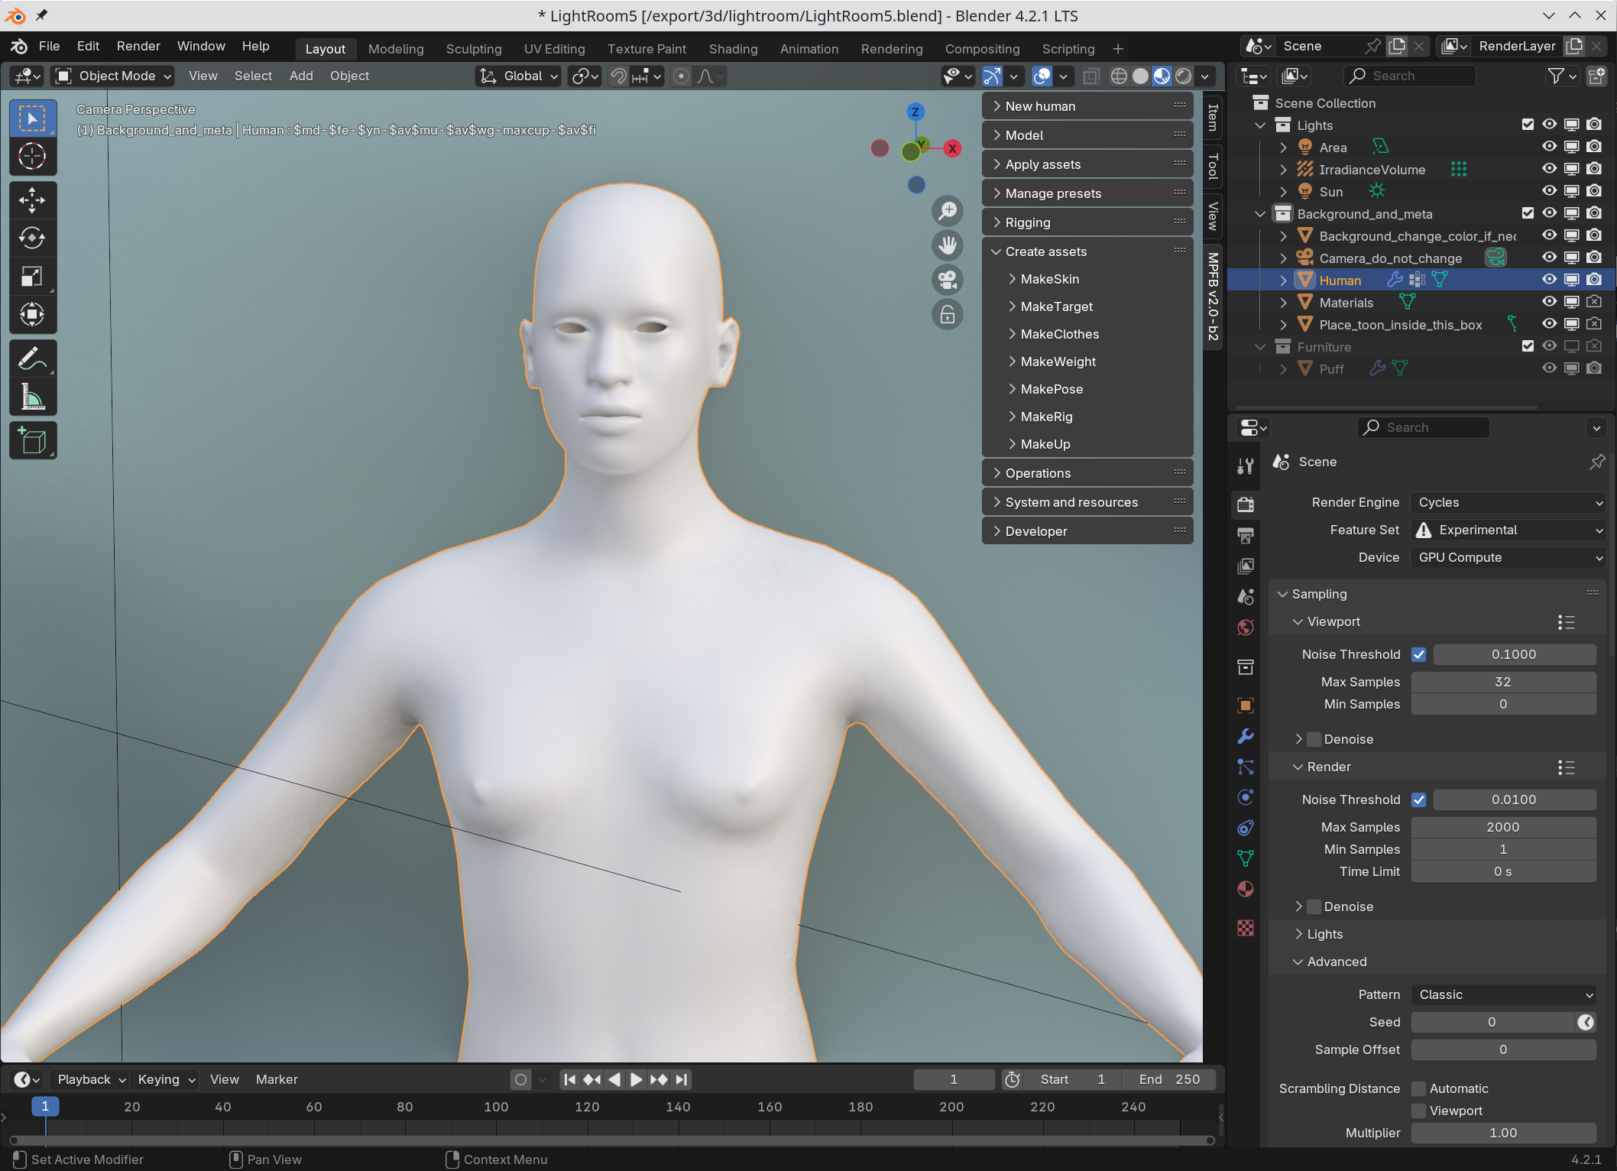The image size is (1617, 1171).
Task: Open the Playback popover button
Action: pyautogui.click(x=92, y=1079)
